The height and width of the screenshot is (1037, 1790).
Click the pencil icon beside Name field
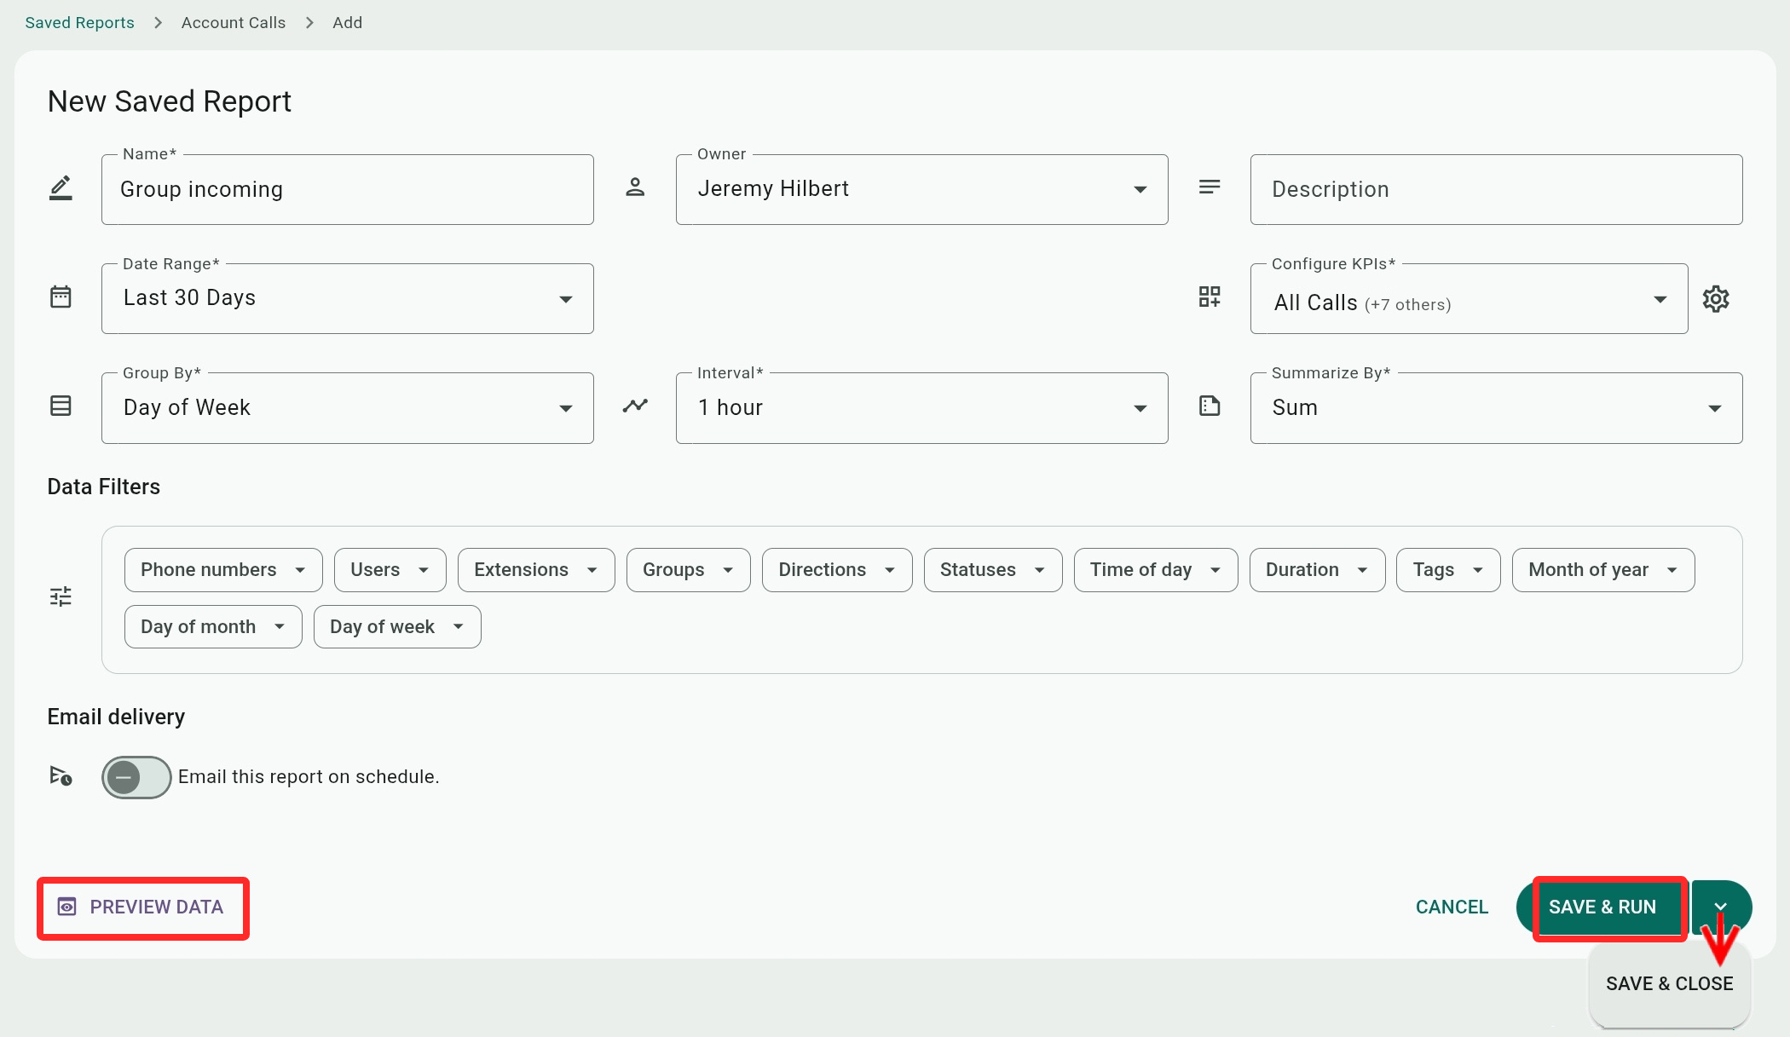pyautogui.click(x=61, y=188)
